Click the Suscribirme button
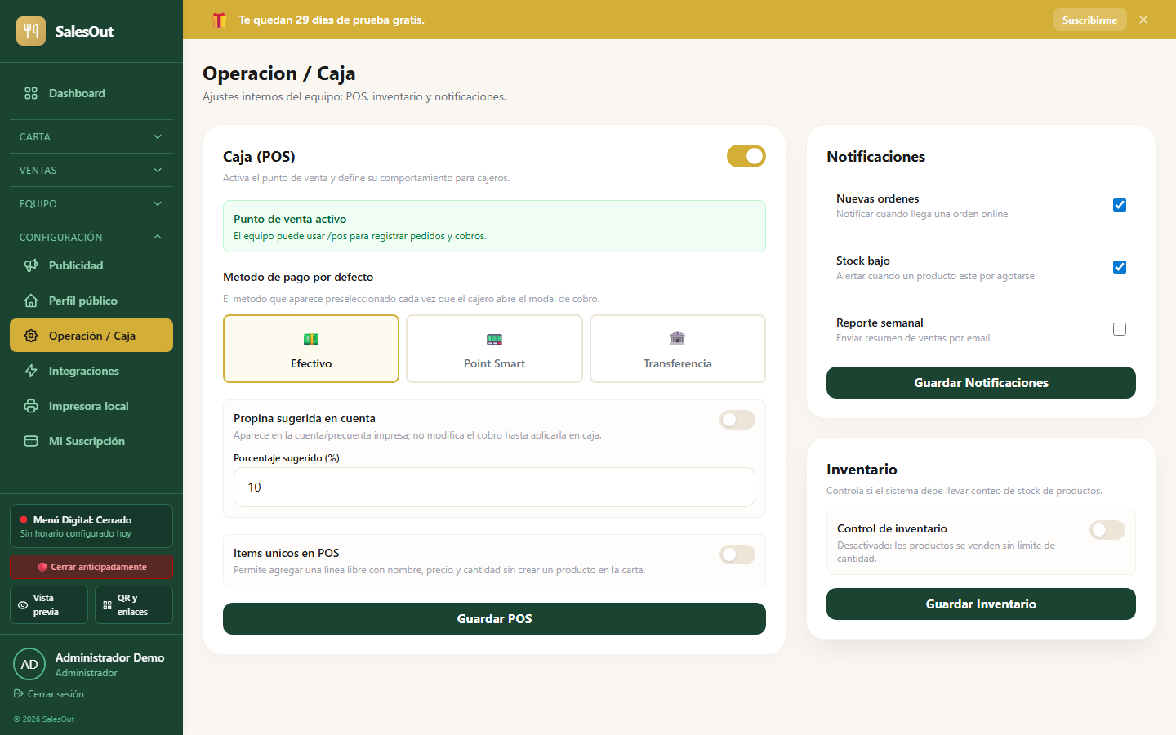1176x735 pixels. [x=1089, y=20]
